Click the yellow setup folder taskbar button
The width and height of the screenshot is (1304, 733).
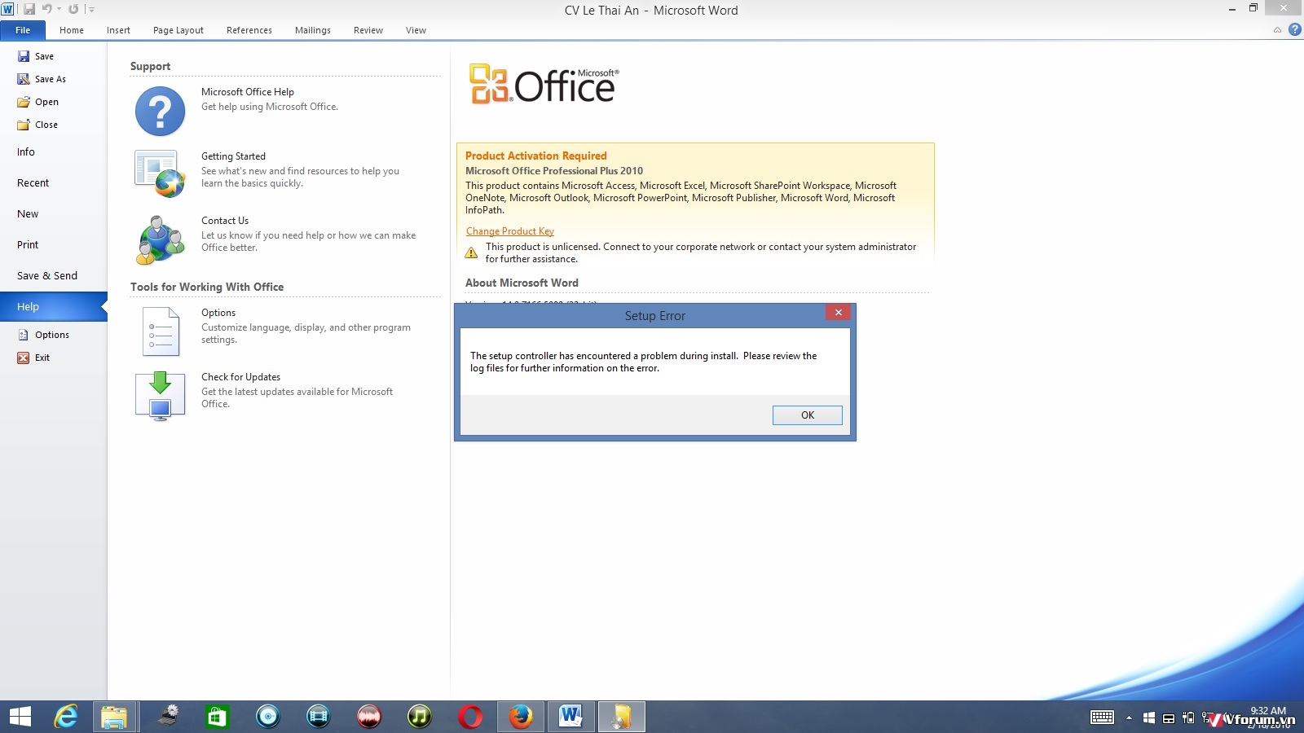622,717
